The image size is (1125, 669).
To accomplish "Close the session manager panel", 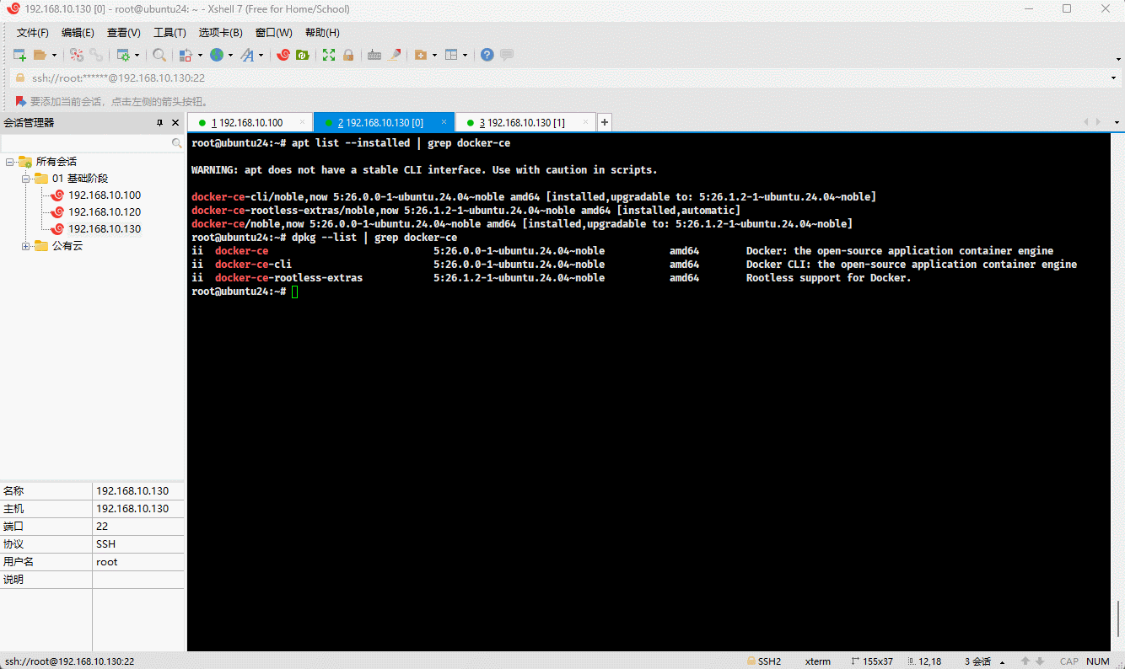I will point(175,123).
